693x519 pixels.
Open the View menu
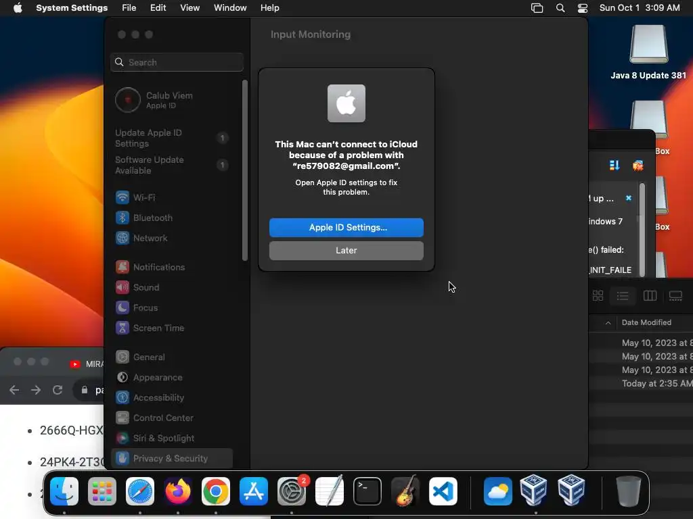189,8
